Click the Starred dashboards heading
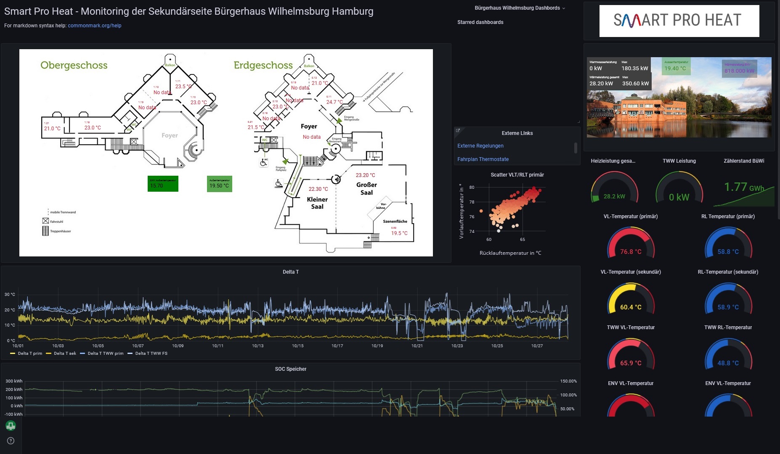This screenshot has height=454, width=780. click(x=480, y=22)
